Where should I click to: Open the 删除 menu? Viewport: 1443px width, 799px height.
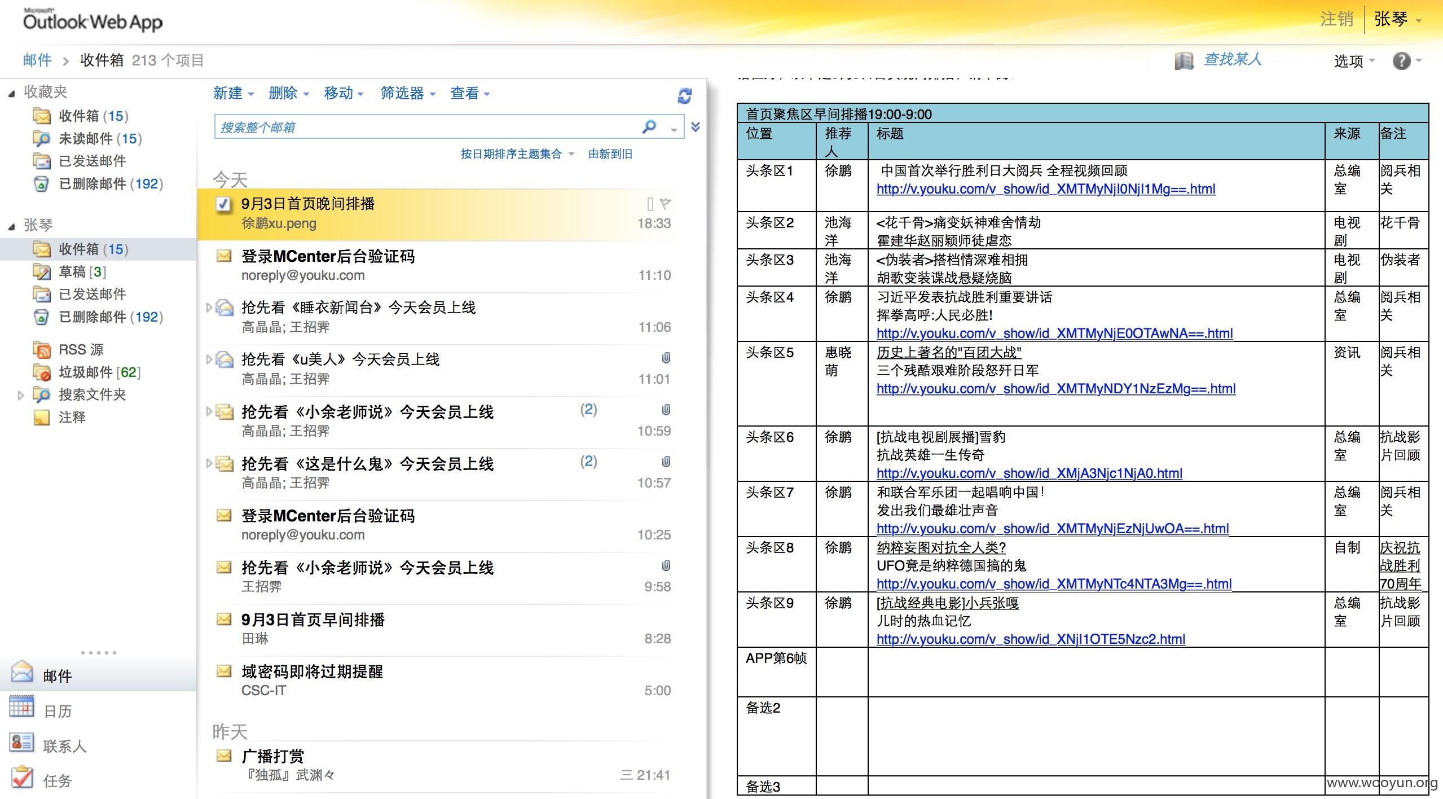pyautogui.click(x=289, y=93)
